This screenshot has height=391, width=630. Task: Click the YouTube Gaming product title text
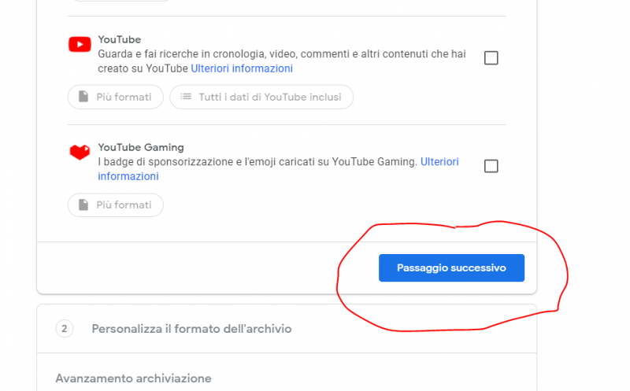pos(141,147)
